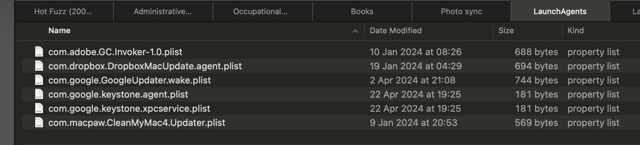
Task: Click the keystone.agent plist file icon
Action: (x=39, y=94)
